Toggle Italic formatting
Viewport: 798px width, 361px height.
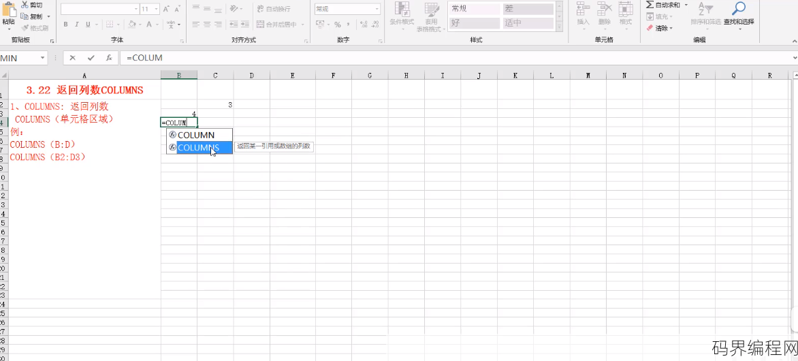point(77,25)
